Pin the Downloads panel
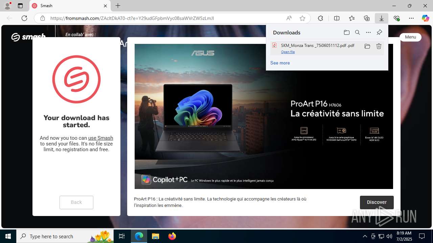Image resolution: width=433 pixels, height=243 pixels. pyautogui.click(x=379, y=32)
